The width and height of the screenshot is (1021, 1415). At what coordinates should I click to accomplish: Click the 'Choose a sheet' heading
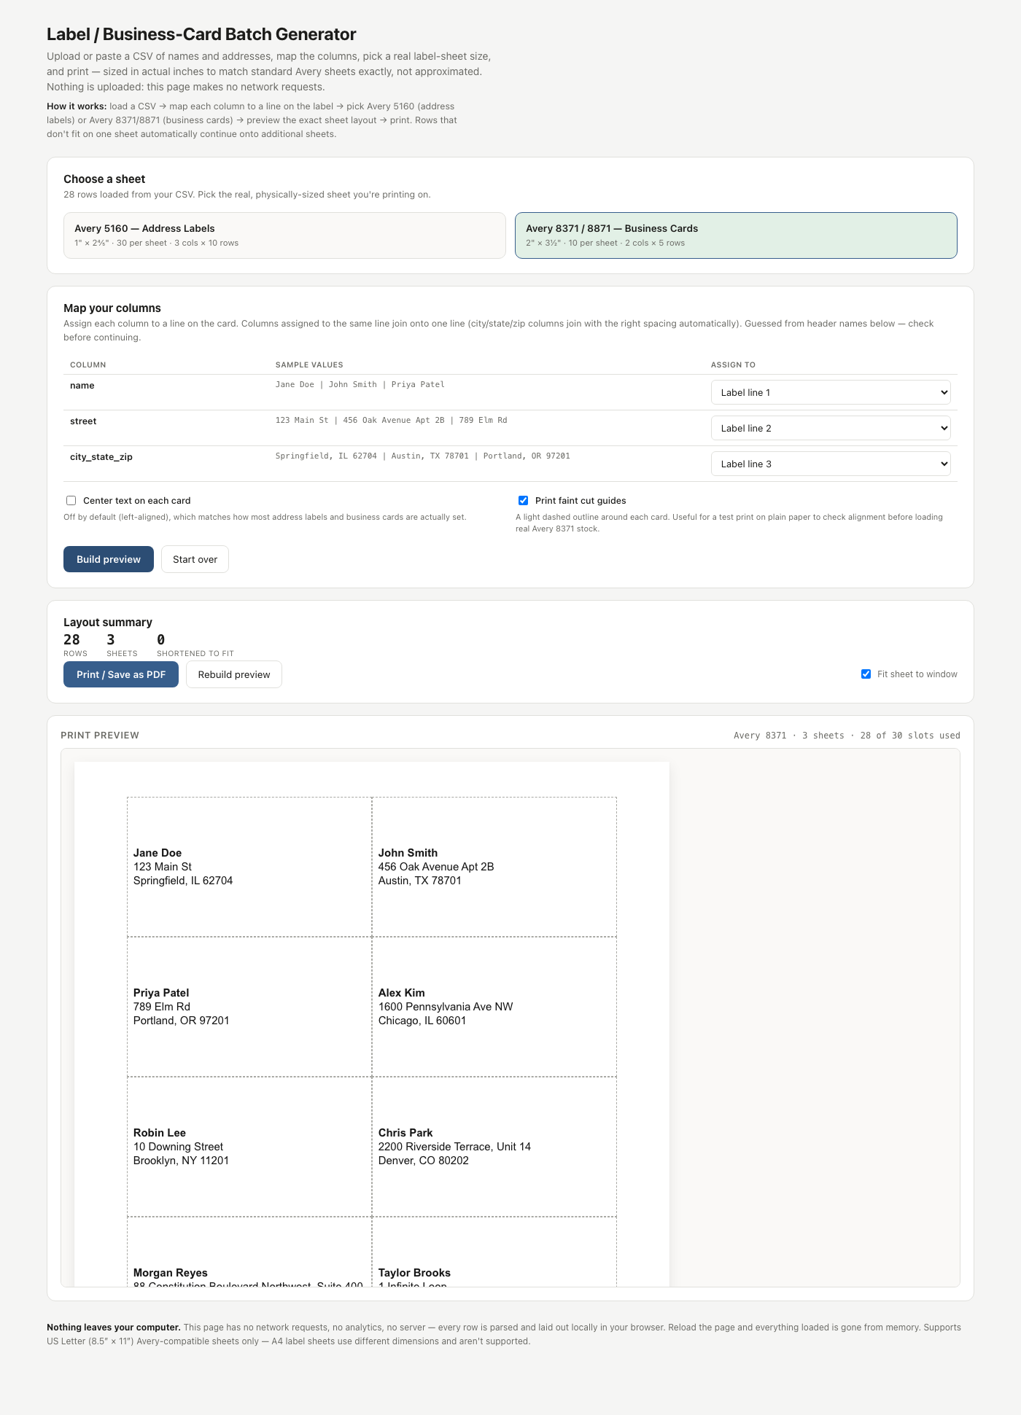point(104,179)
